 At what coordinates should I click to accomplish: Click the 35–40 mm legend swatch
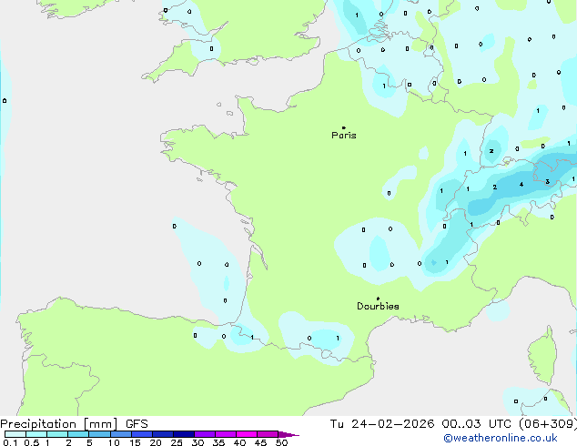226,434
